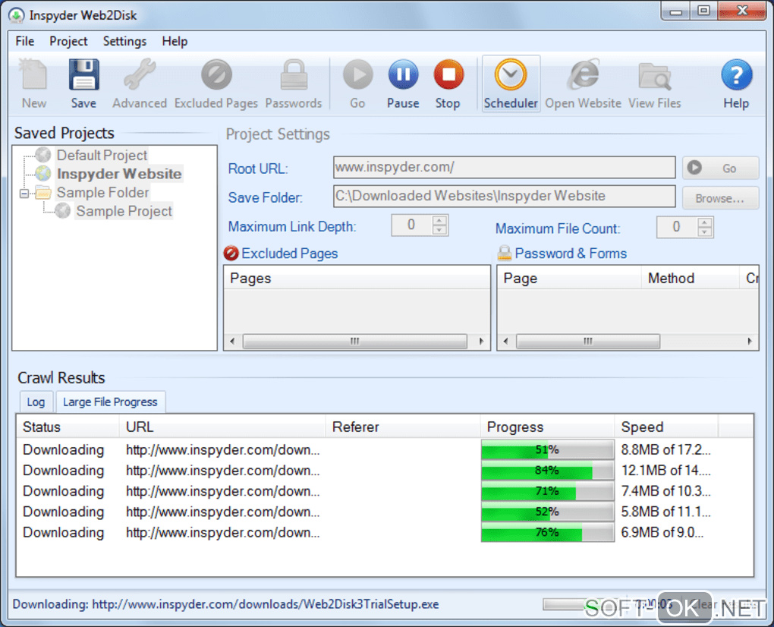
Task: Open Advanced settings wrench icon
Action: (140, 75)
